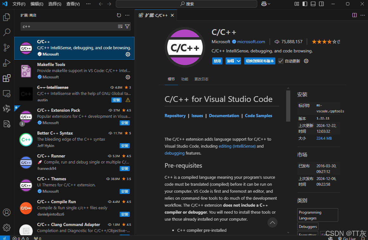
Task: Switch to the 更改日志 tab in extension details
Action: pyautogui.click(x=201, y=79)
